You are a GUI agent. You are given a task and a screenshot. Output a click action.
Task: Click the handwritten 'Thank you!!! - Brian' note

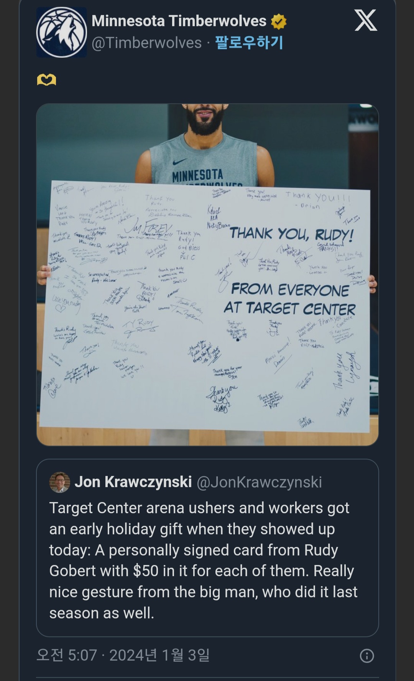tap(318, 200)
